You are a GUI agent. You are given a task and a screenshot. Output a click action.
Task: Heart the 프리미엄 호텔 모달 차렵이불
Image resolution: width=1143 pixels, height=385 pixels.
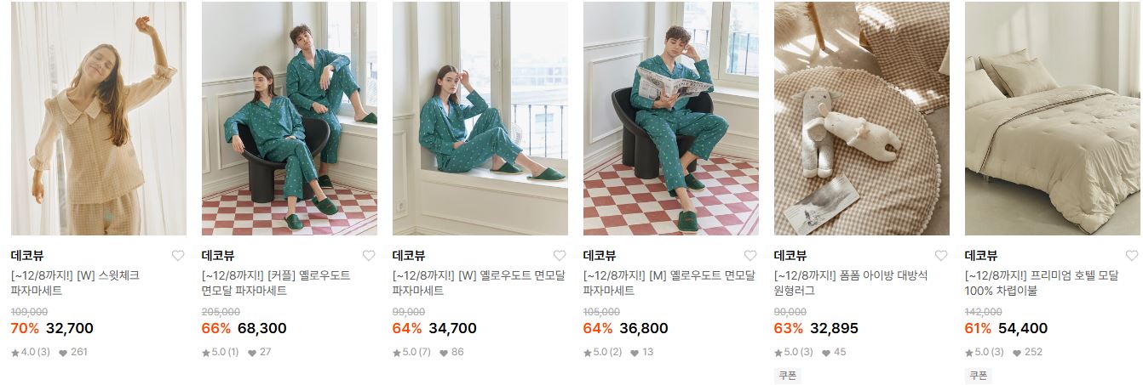[x=1132, y=256]
